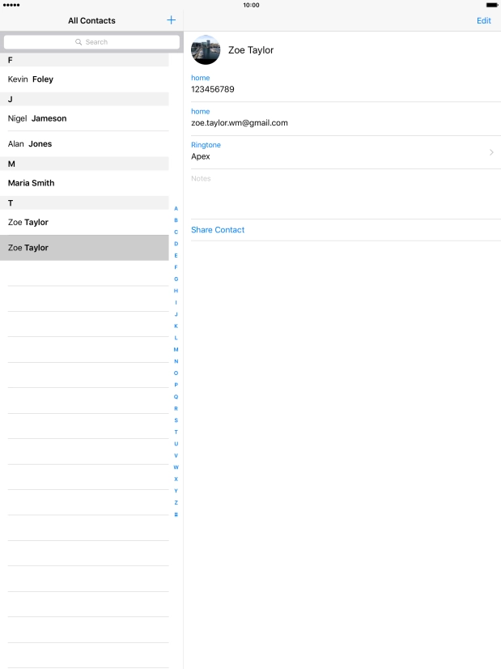
Task: Jump to letter T in index
Action: (176, 432)
